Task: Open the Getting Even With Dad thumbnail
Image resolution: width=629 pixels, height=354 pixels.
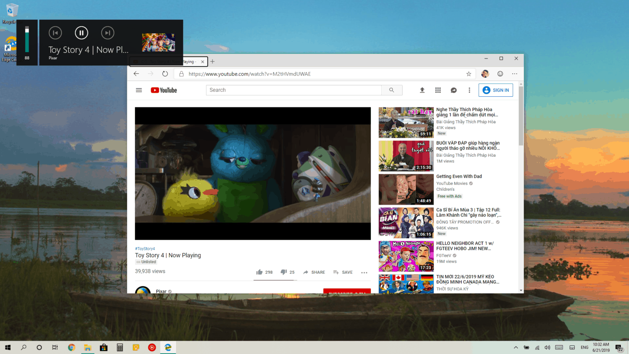Action: tap(406, 189)
